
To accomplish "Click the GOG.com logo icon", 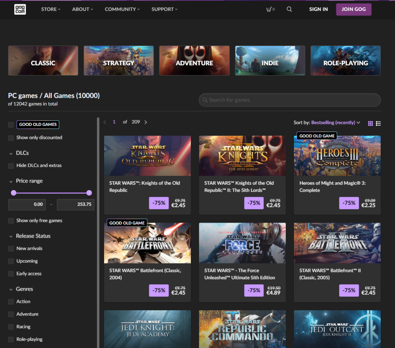I will point(20,9).
